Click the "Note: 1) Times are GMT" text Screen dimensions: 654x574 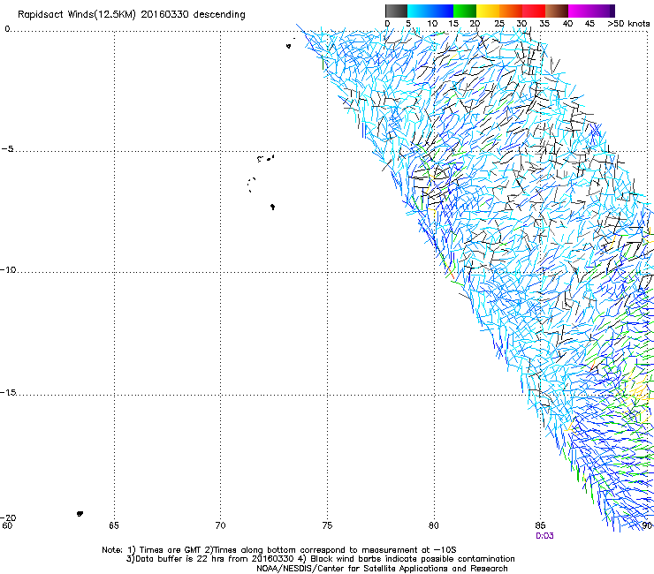(152, 550)
